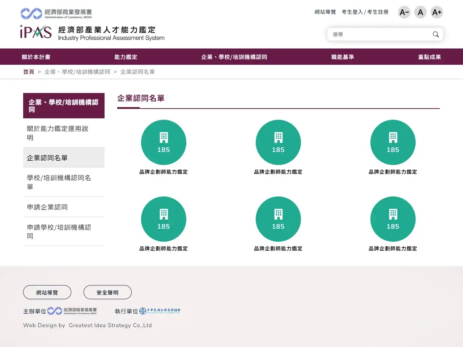Go to 首頁 in the breadcrumb
The height and width of the screenshot is (347, 463).
pyautogui.click(x=29, y=72)
